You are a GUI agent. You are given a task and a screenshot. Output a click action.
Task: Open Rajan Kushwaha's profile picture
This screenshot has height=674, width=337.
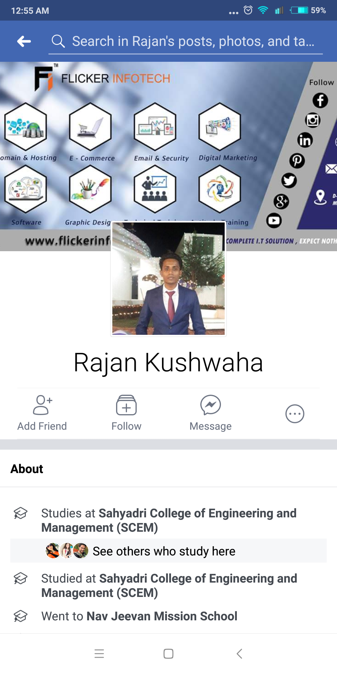(x=168, y=279)
